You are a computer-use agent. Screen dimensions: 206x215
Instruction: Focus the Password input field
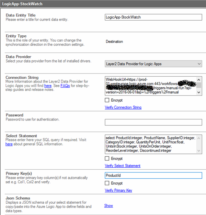click(153, 122)
